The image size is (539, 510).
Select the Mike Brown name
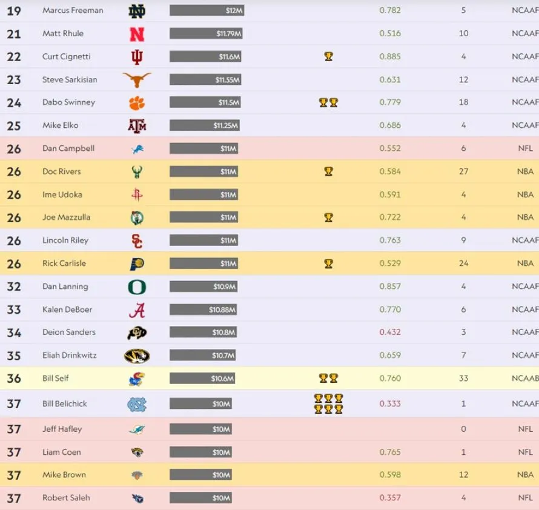[x=64, y=475]
